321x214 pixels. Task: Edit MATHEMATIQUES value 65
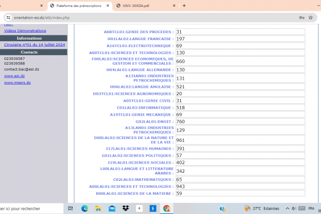[x=240, y=179]
